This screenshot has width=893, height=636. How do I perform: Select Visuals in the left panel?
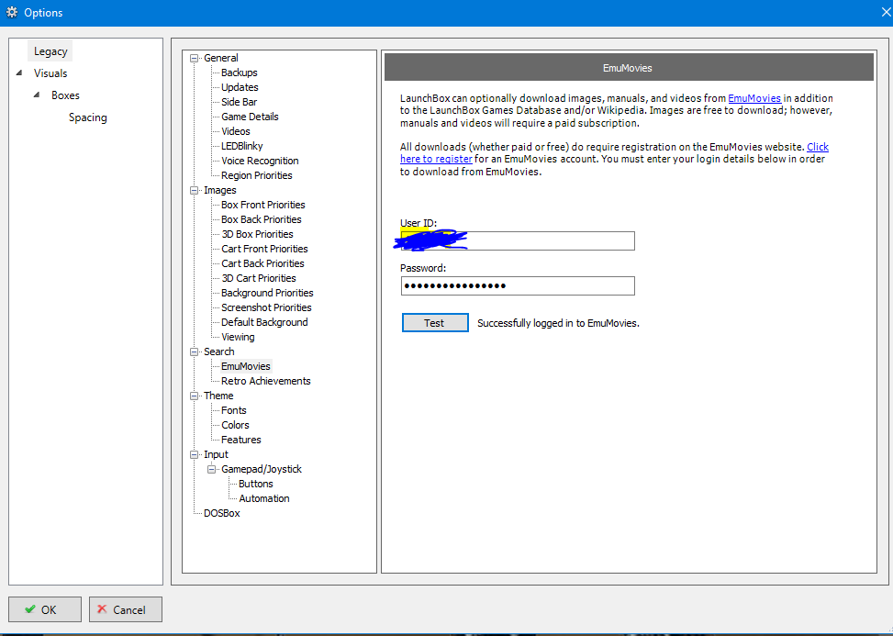click(x=50, y=73)
